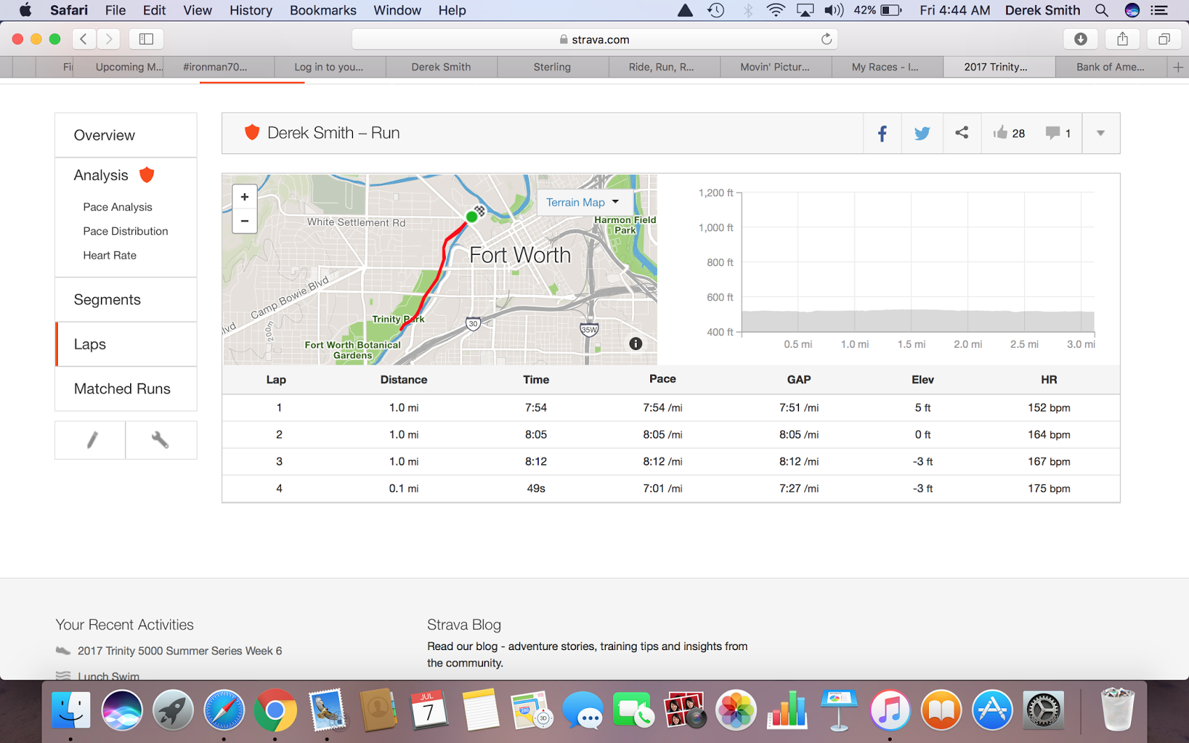The image size is (1189, 743).
Task: Click the GAP column header
Action: 799,380
